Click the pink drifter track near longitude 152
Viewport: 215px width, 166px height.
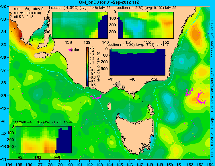pos(189,92)
